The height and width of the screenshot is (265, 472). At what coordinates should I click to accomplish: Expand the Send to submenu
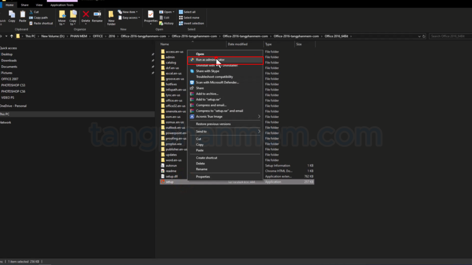point(225,132)
